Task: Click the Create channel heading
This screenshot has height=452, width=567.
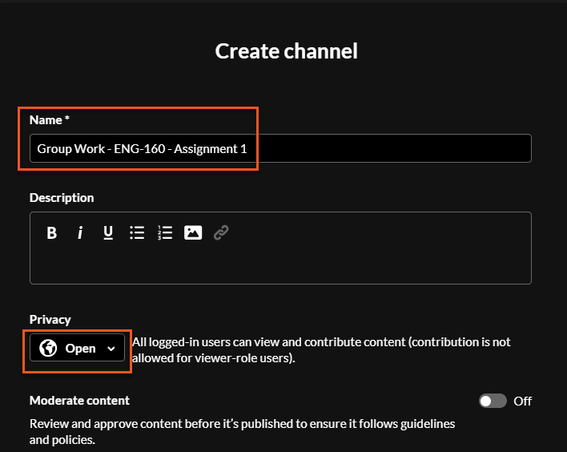Action: pyautogui.click(x=286, y=51)
